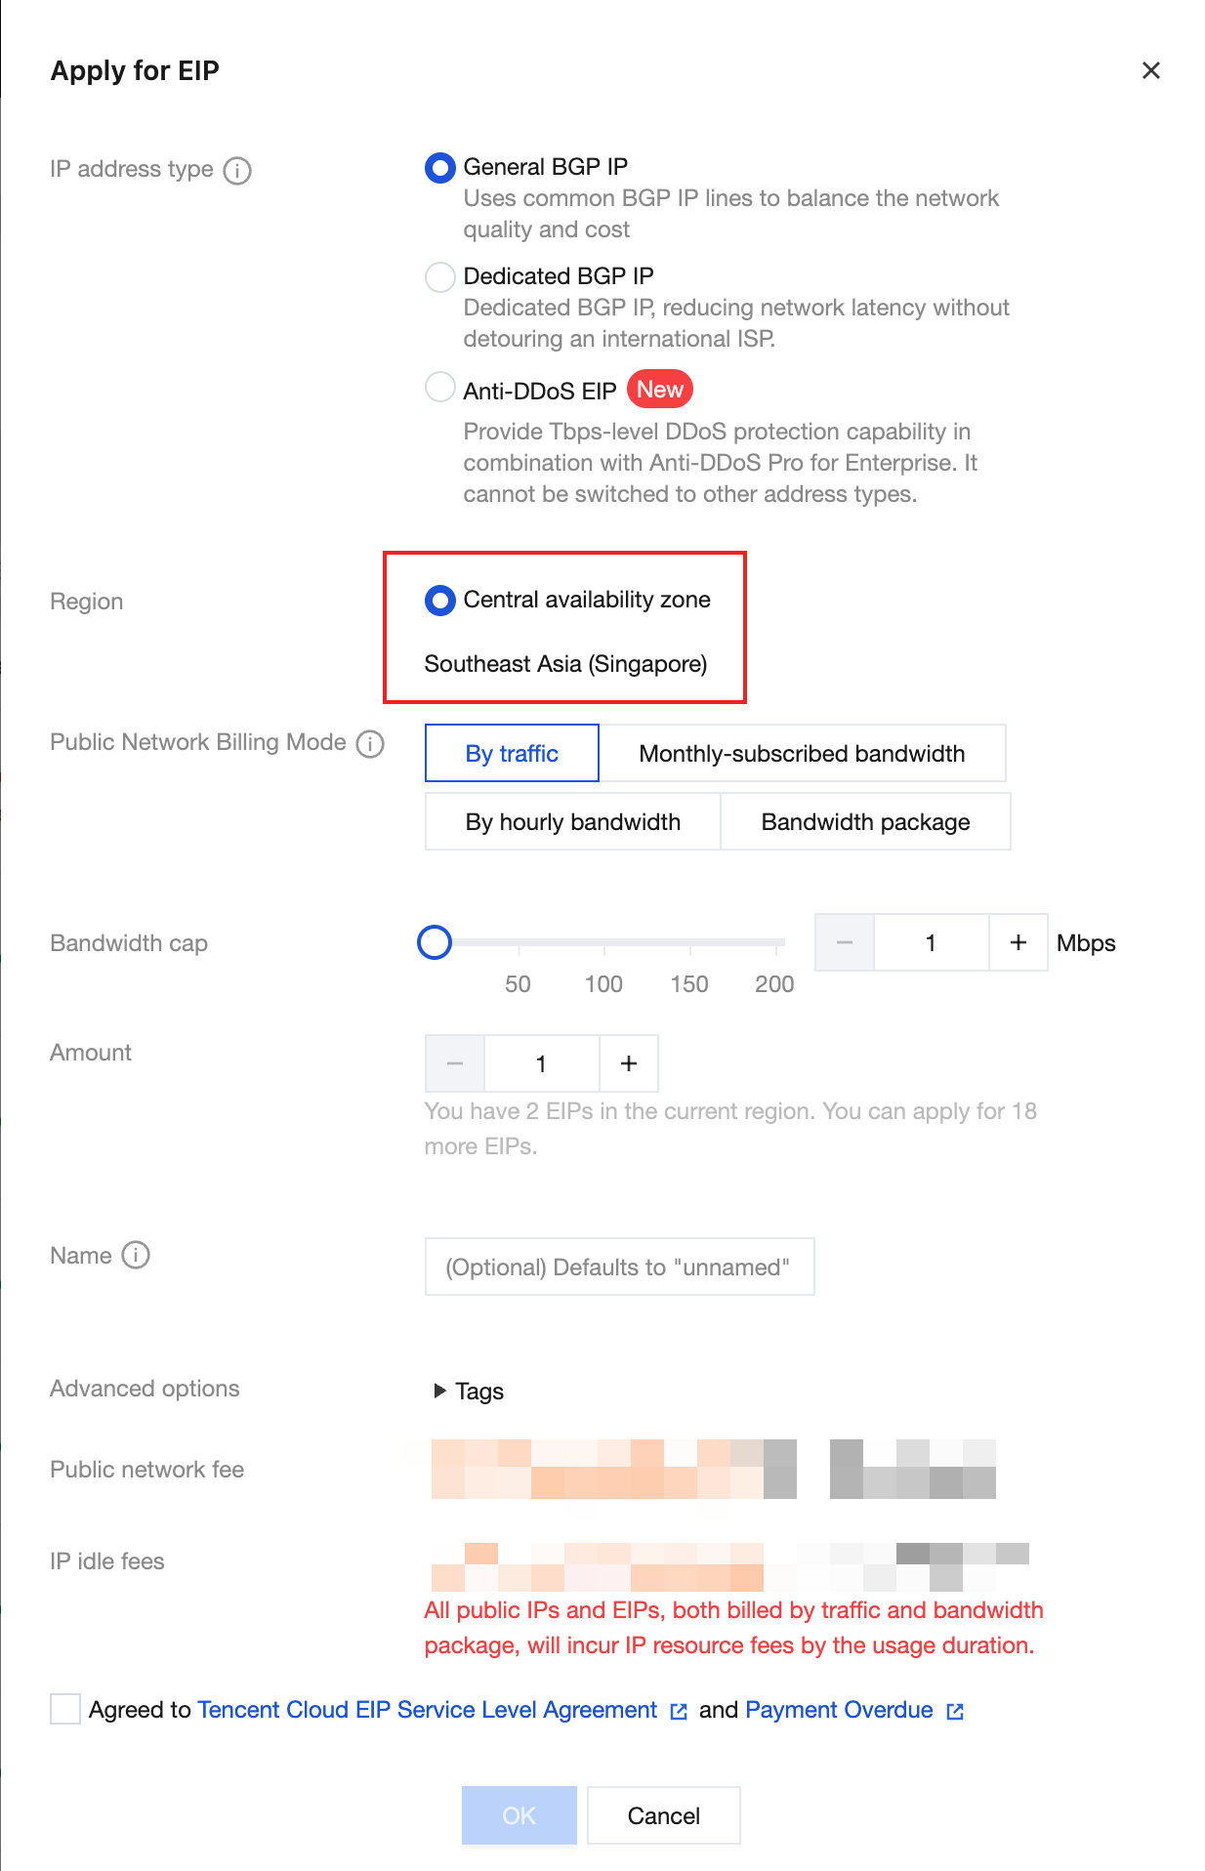Expand the Tags advanced option
This screenshot has height=1871, width=1205.
469,1391
